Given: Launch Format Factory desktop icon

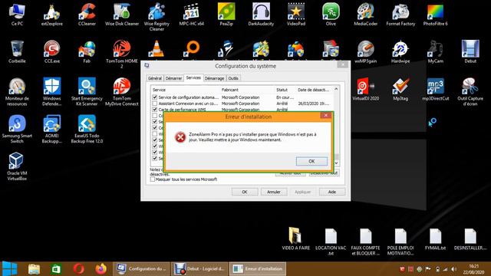Looking at the screenshot, I should point(400,14).
